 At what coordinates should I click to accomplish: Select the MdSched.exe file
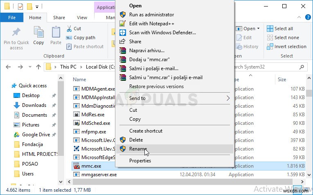coord(96,123)
